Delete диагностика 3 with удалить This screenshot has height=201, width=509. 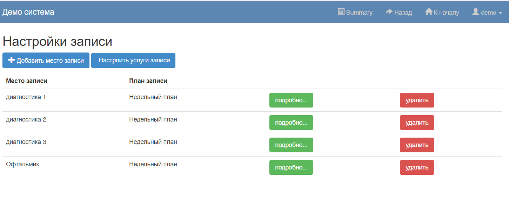(417, 145)
